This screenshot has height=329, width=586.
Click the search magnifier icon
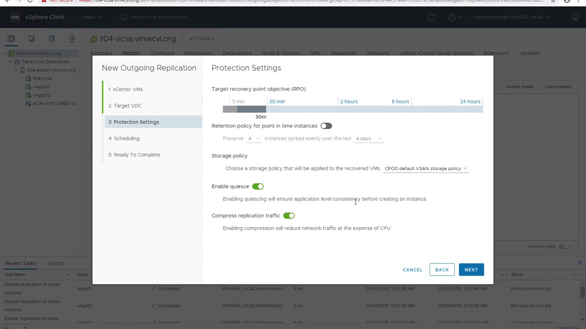pyautogui.click(x=124, y=17)
